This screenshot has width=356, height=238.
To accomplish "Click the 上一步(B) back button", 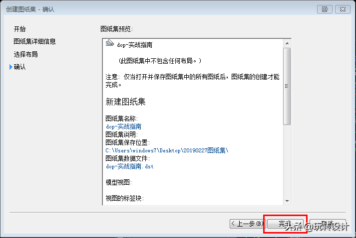I will [x=248, y=224].
